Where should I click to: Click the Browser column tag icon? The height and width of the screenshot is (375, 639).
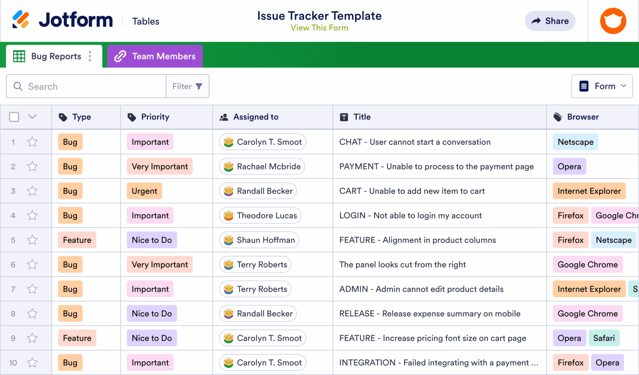[x=557, y=117]
